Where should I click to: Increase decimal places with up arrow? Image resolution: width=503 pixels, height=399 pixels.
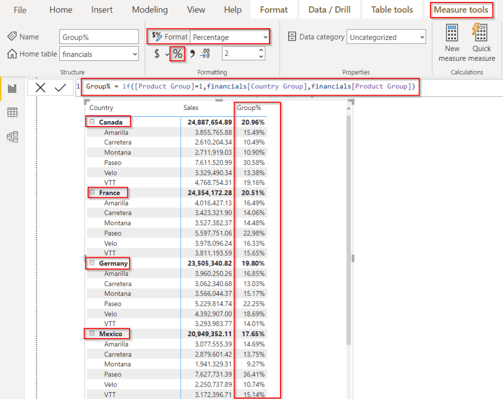point(261,50)
